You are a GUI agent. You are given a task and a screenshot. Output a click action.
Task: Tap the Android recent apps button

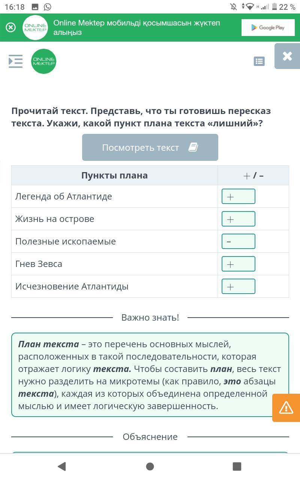click(x=237, y=466)
